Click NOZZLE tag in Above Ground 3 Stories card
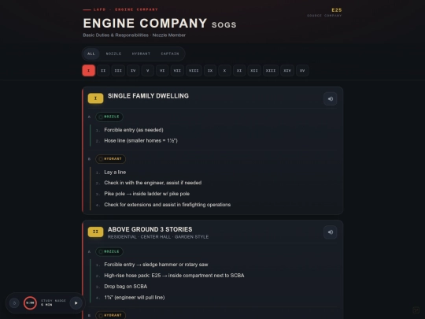The image size is (425, 319). (x=109, y=252)
